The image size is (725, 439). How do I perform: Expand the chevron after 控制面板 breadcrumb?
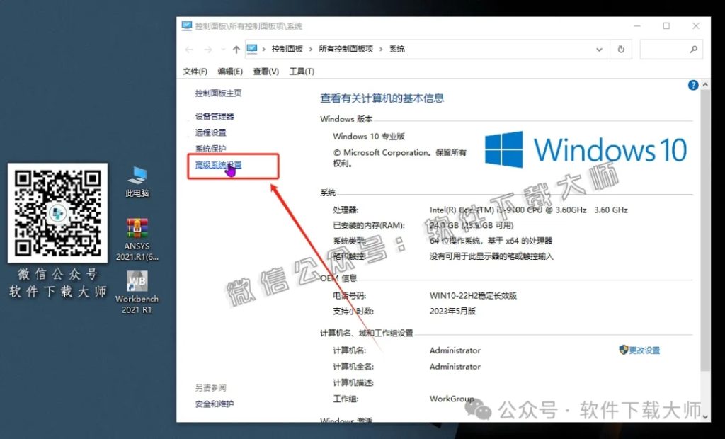(x=311, y=50)
